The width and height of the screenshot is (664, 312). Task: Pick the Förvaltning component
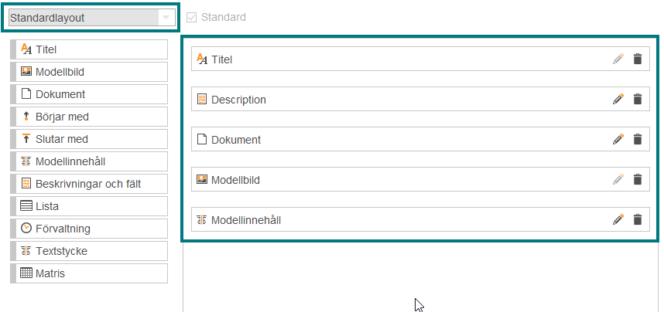89,229
